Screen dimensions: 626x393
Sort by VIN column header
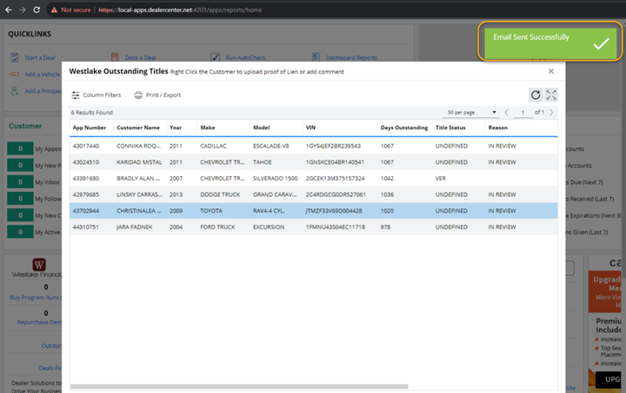tap(310, 128)
